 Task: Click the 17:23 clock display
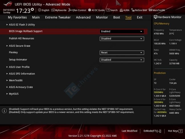pyautogui.click(x=23, y=11)
